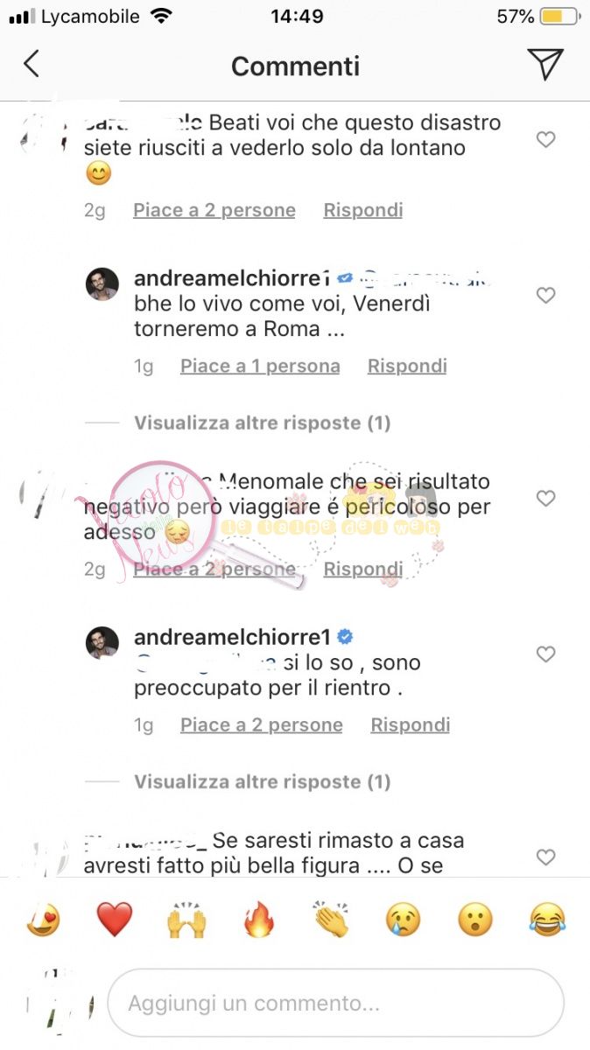
Task: Like the 'sono preoccupato per il rientro' reply
Action: click(x=546, y=654)
